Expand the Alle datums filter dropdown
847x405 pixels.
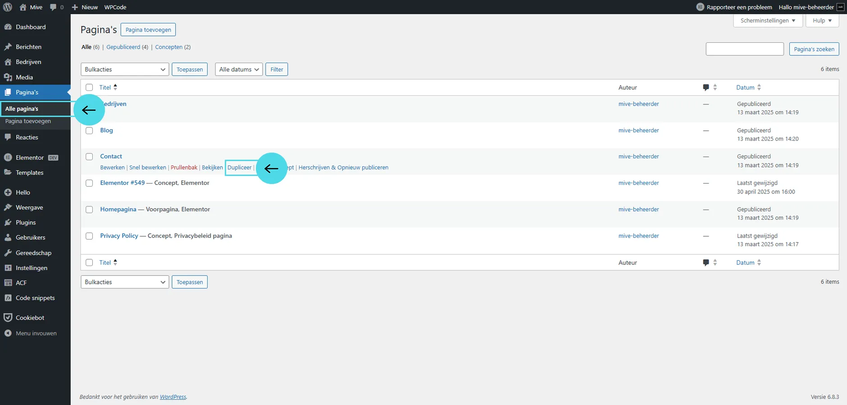click(x=239, y=69)
